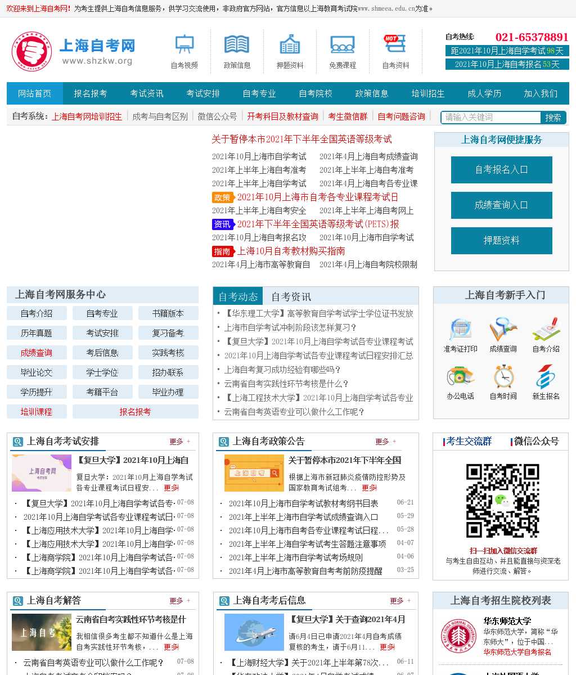Click the 押题资料 quick service button

pos(502,240)
